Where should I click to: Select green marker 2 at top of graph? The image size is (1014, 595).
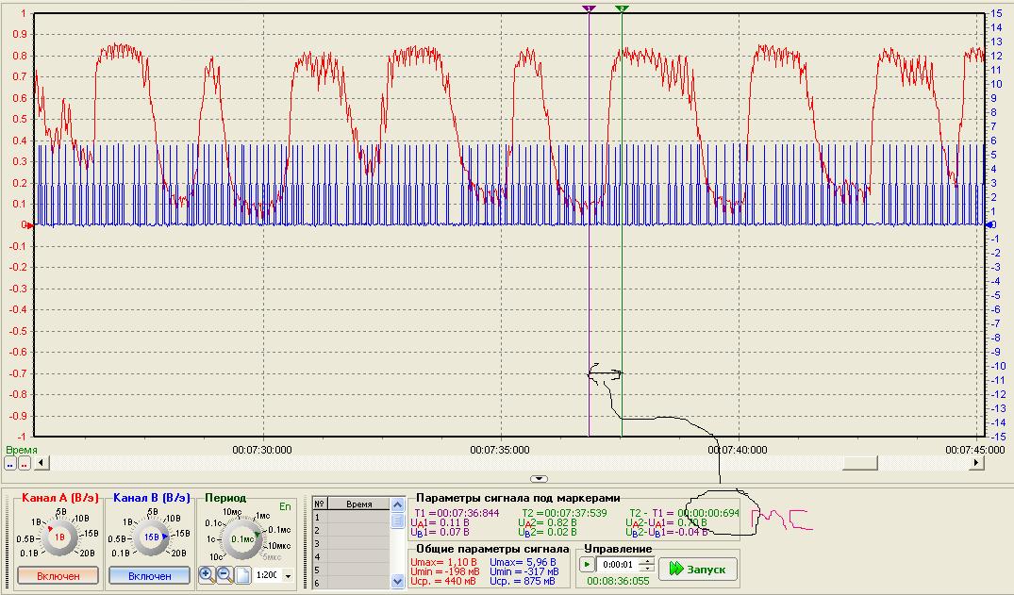coord(622,8)
